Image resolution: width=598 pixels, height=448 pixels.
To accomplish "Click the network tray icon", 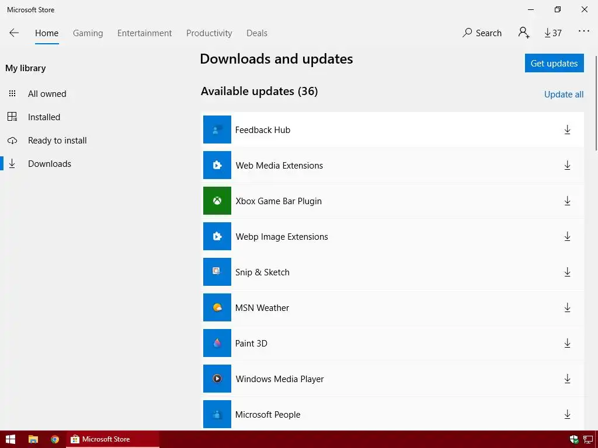I will pyautogui.click(x=588, y=439).
